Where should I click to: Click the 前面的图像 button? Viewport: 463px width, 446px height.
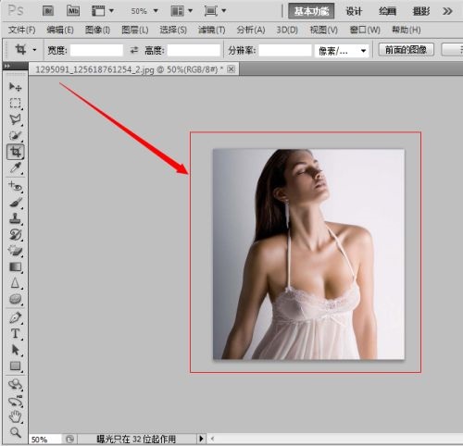(x=407, y=50)
